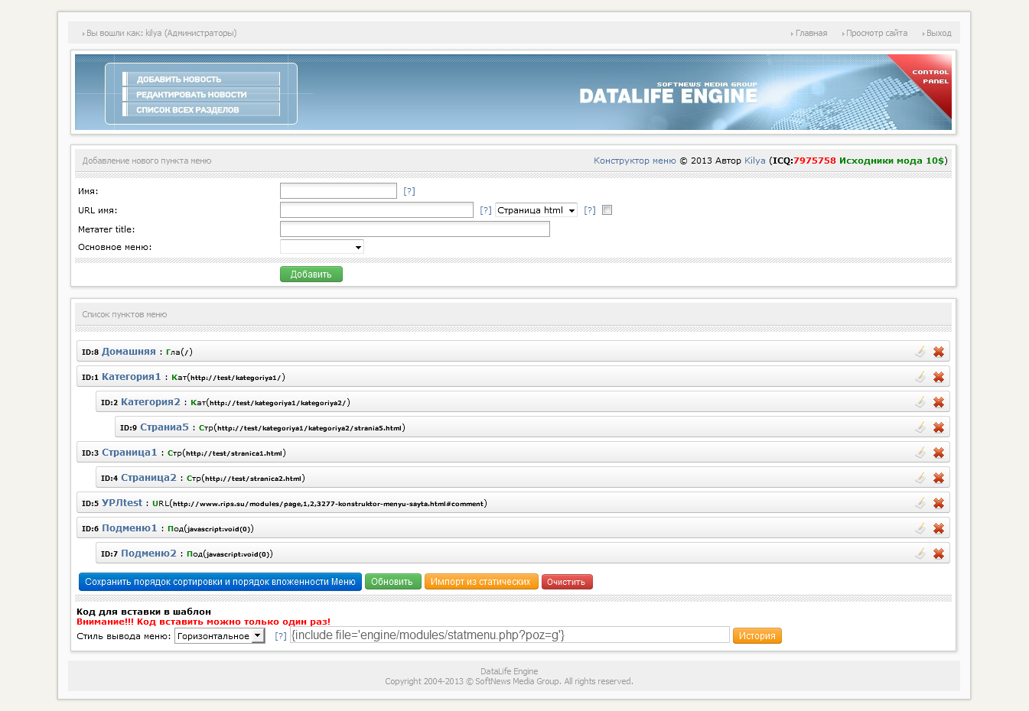Delete the Страница1 menu item
This screenshot has width=1029, height=711.
coord(939,453)
